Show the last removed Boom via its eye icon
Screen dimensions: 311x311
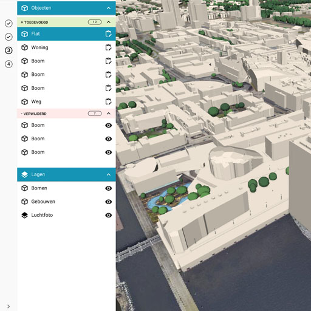tap(109, 152)
